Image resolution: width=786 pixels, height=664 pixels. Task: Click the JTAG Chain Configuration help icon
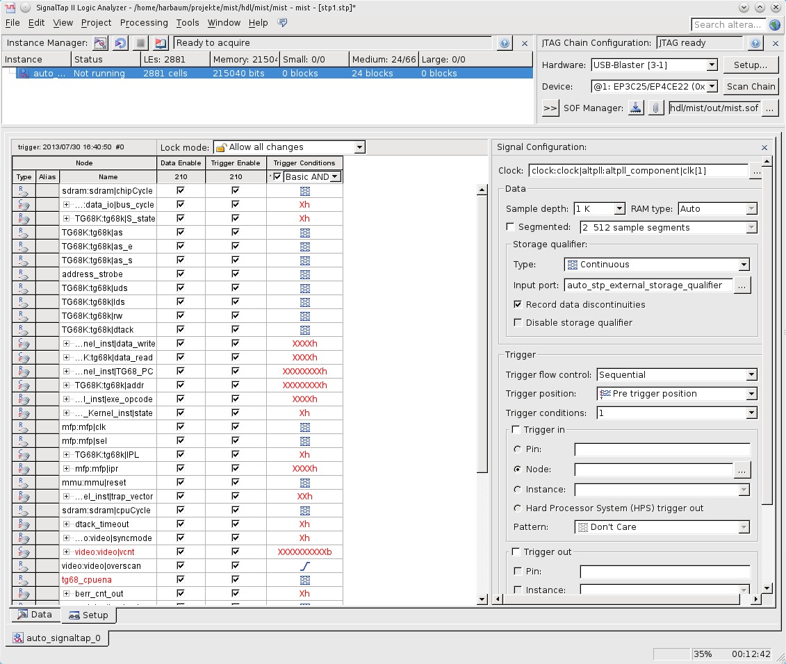755,43
